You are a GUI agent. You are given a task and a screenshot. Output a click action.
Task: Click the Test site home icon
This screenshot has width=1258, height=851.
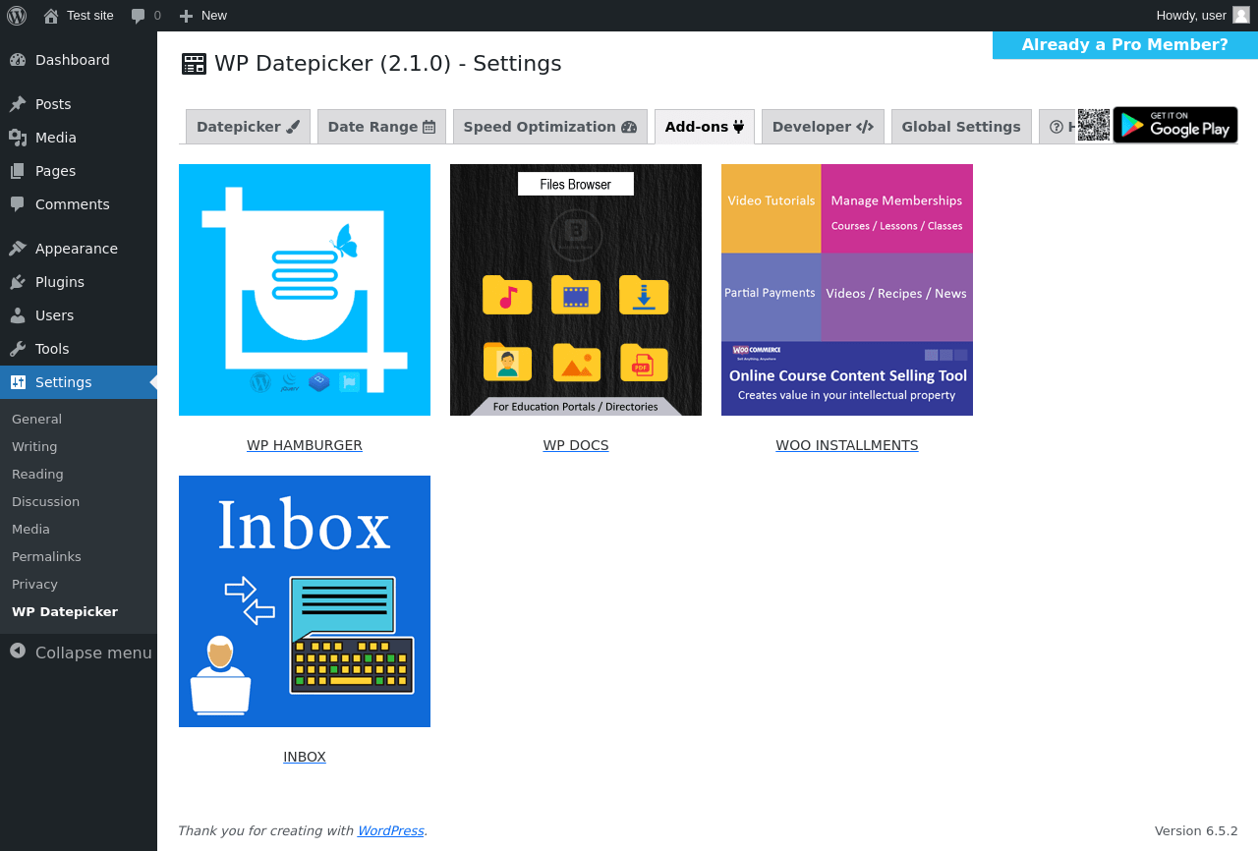(x=51, y=16)
